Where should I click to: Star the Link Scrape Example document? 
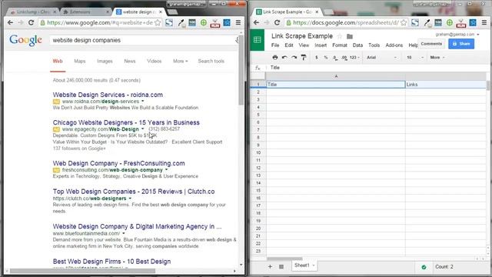pyautogui.click(x=340, y=36)
